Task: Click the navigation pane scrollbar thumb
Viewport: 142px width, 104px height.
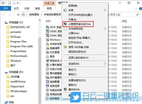Action: 40,71
